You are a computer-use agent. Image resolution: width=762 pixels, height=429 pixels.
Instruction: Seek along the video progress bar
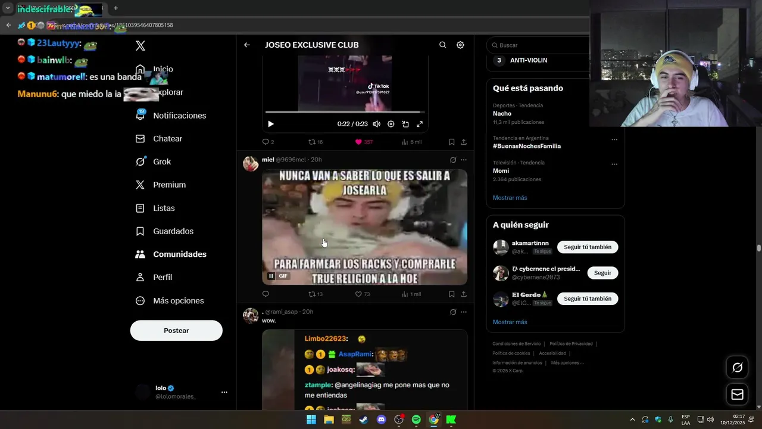[345, 112]
